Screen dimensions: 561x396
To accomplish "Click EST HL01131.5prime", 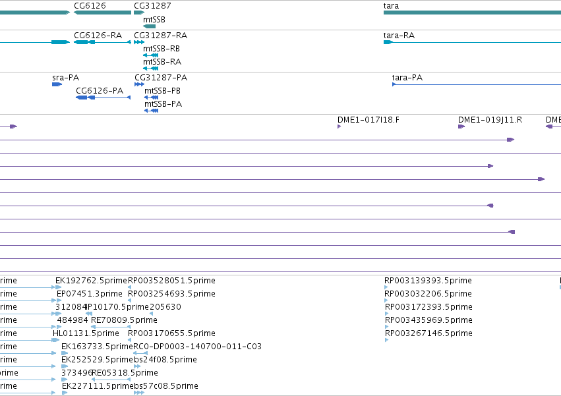I will point(86,333).
